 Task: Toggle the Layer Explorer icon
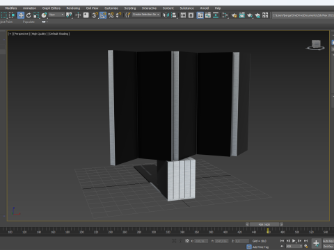(x=191, y=15)
